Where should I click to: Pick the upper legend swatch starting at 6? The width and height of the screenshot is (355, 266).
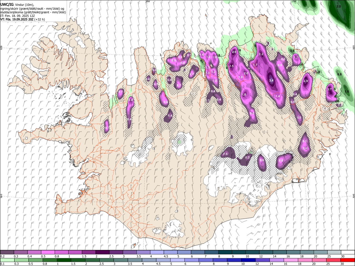(198, 252)
